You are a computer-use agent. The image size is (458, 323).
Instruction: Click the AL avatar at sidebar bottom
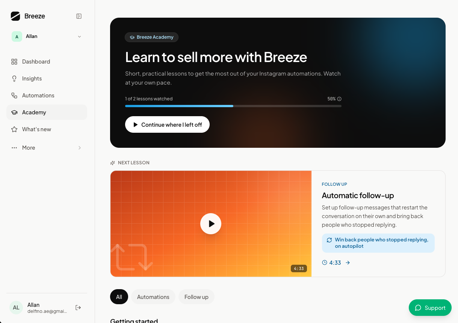pyautogui.click(x=16, y=308)
